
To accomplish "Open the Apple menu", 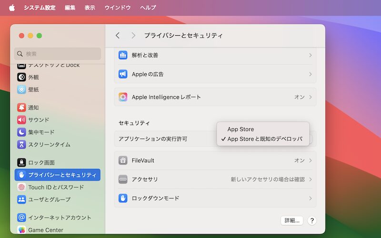I will (x=11, y=8).
